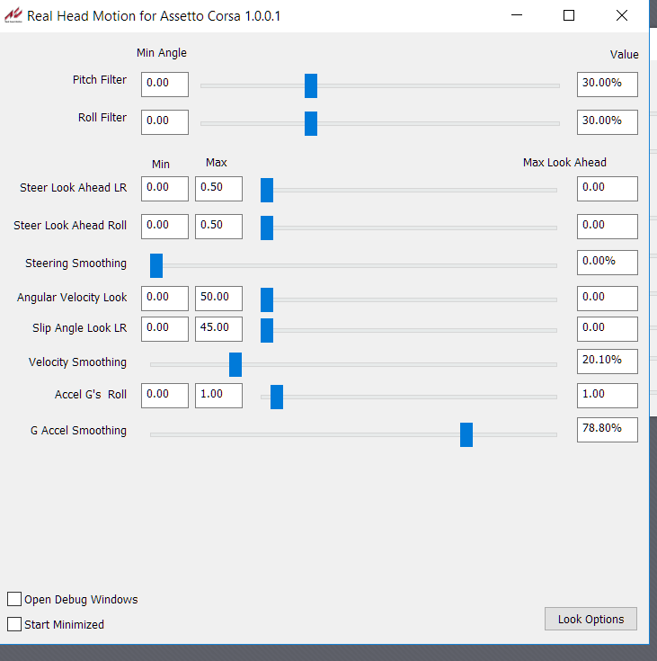The height and width of the screenshot is (661, 657).
Task: Select the G Accel Smoothing 78.80% value field
Action: pos(608,430)
